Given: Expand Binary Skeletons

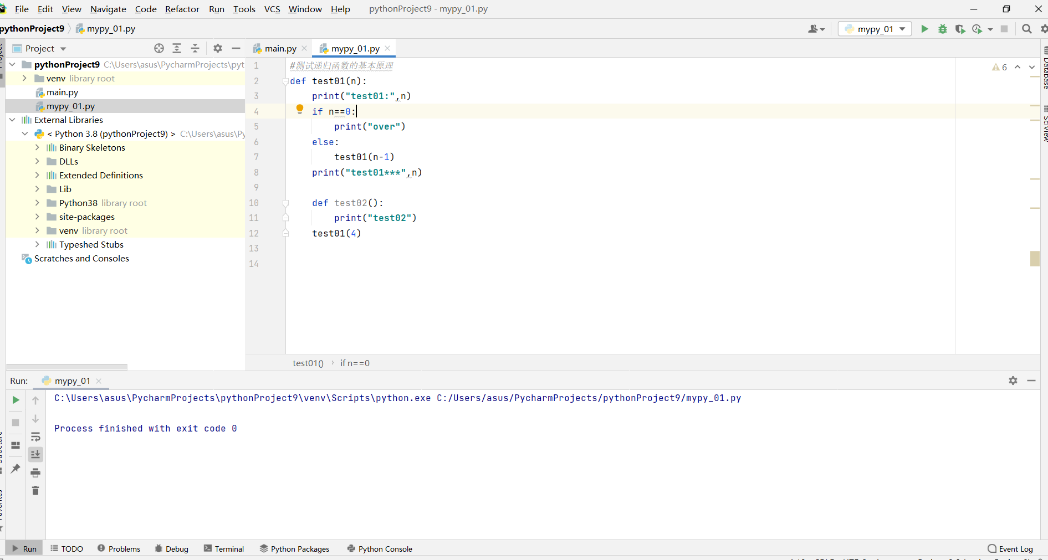Looking at the screenshot, I should (37, 147).
